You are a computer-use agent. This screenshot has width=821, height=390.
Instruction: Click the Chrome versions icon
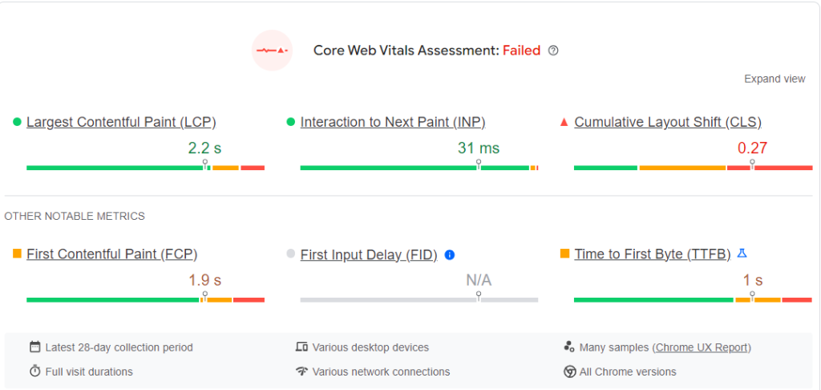click(x=569, y=372)
